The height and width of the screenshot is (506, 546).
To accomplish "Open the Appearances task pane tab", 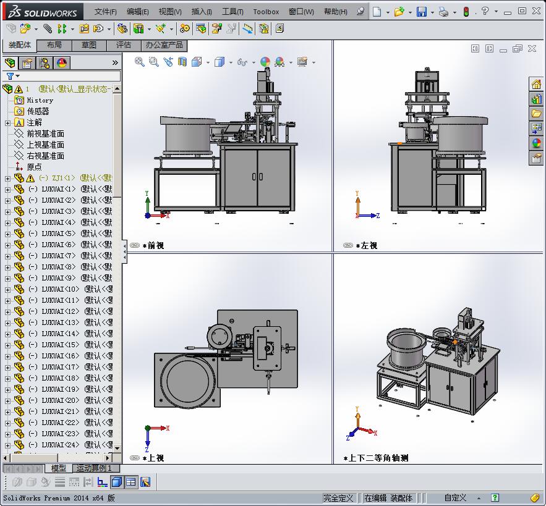I will click(536, 143).
